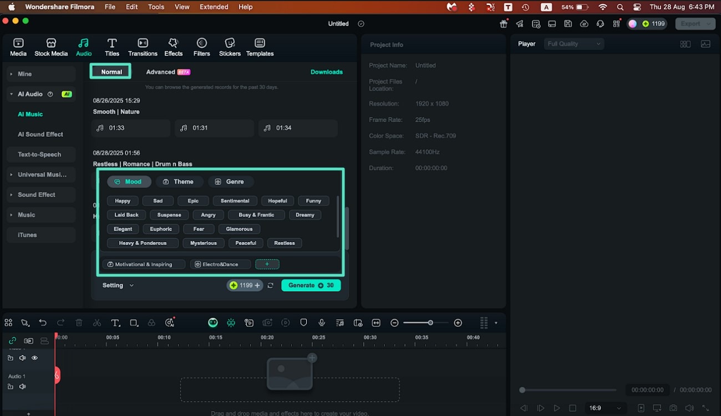Click the Generate button
721x416 pixels.
[311, 285]
